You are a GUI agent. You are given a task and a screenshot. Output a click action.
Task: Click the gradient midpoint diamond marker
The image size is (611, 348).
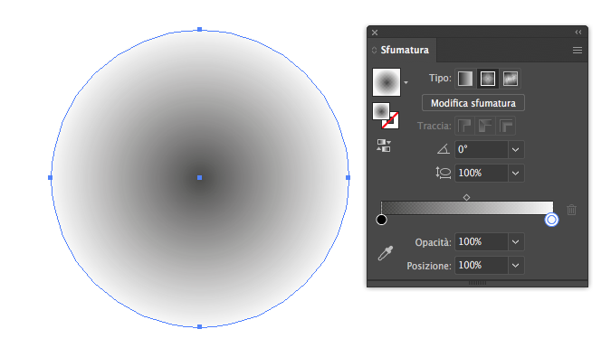pyautogui.click(x=466, y=197)
